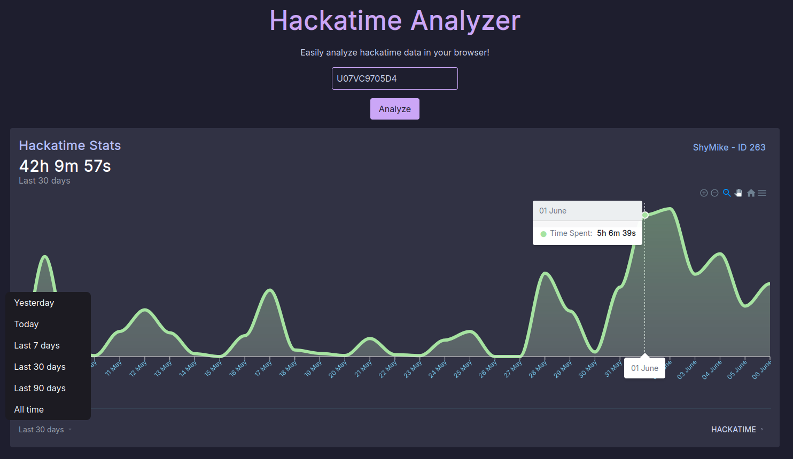Click the 04 June axis label
The width and height of the screenshot is (793, 459).
(712, 369)
